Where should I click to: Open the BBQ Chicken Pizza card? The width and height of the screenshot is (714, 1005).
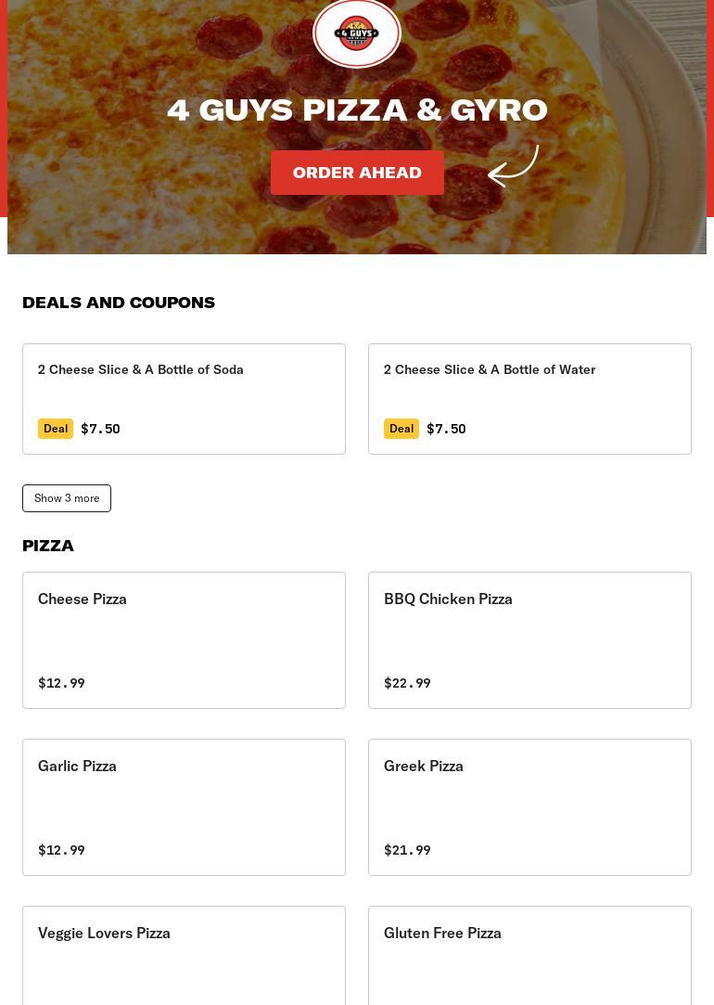[x=529, y=640]
